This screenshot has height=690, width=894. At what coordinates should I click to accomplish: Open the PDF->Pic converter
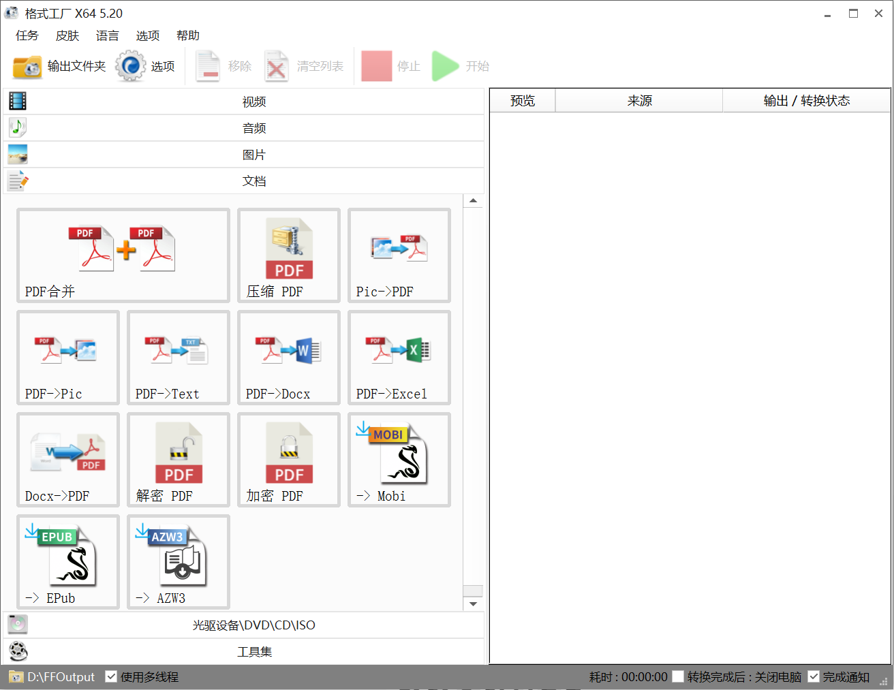(x=68, y=358)
